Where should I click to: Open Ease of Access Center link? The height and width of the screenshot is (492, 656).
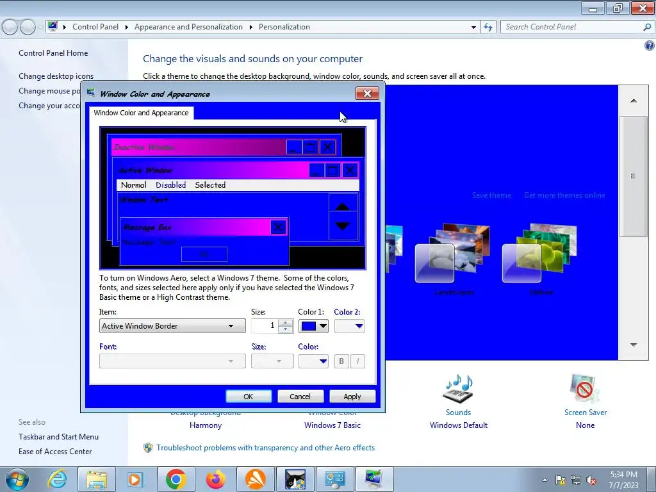tap(55, 452)
